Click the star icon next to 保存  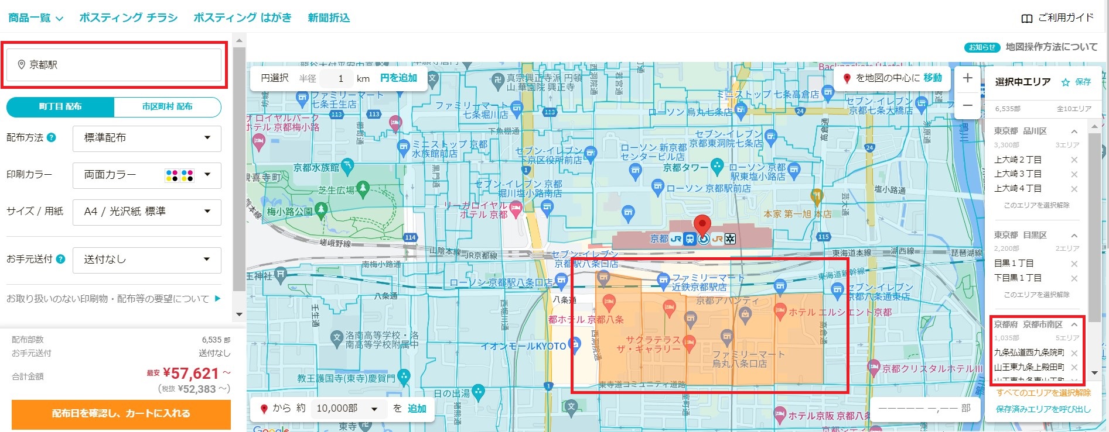click(x=1066, y=82)
